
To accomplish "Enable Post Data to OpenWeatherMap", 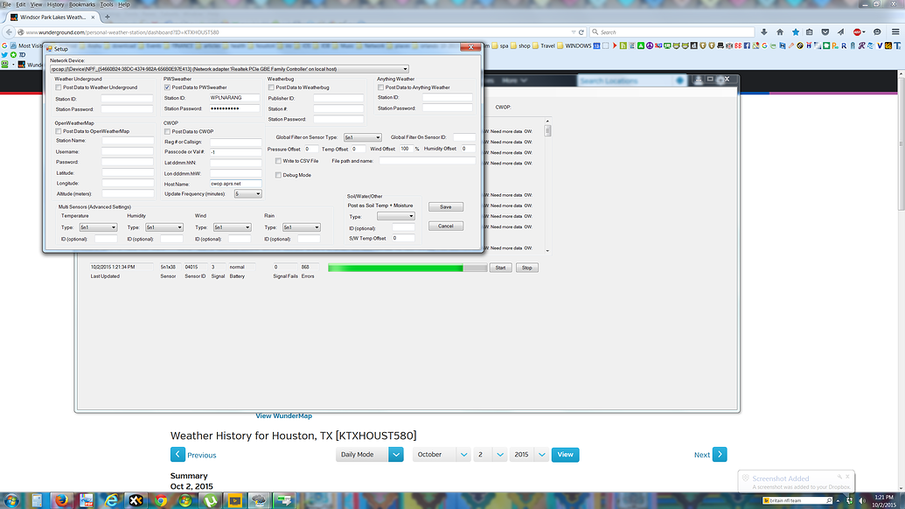I will [x=59, y=131].
